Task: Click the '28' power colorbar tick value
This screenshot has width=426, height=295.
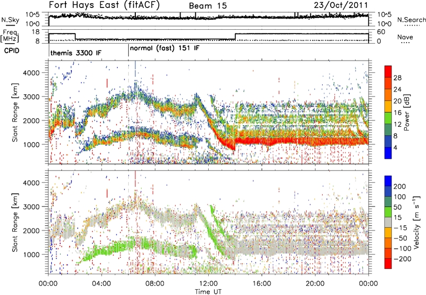Action: pos(397,78)
